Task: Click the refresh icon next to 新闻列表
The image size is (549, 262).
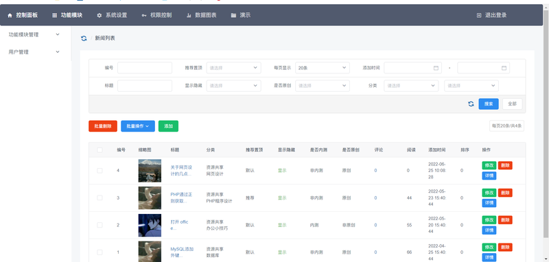Action: (x=84, y=38)
